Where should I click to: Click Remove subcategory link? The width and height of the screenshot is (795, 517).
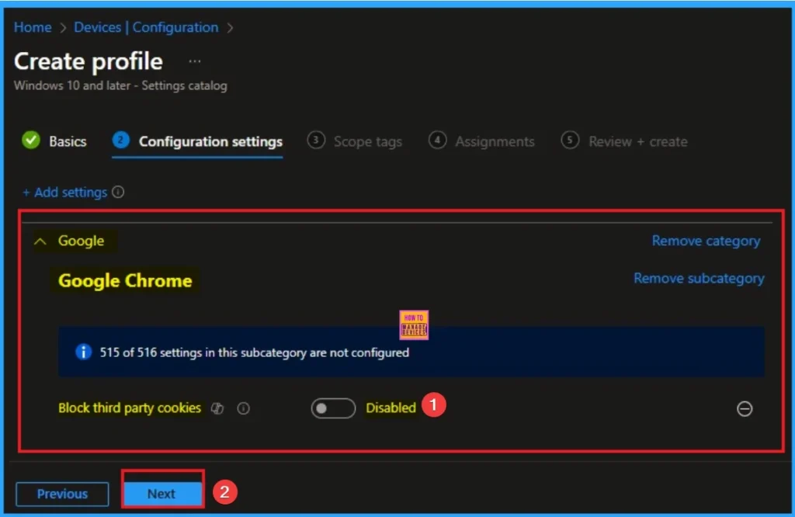[x=699, y=278]
